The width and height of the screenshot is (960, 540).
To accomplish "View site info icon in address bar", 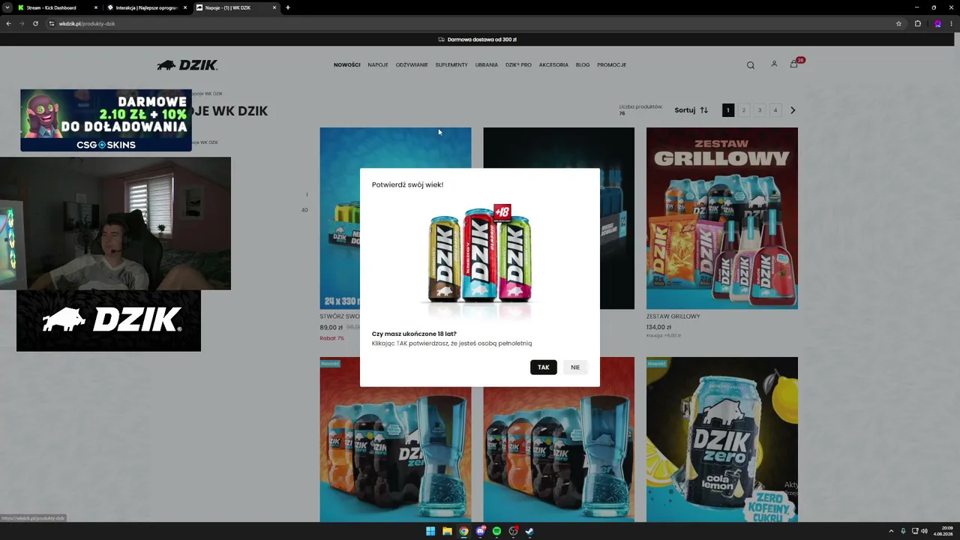I will [x=52, y=23].
